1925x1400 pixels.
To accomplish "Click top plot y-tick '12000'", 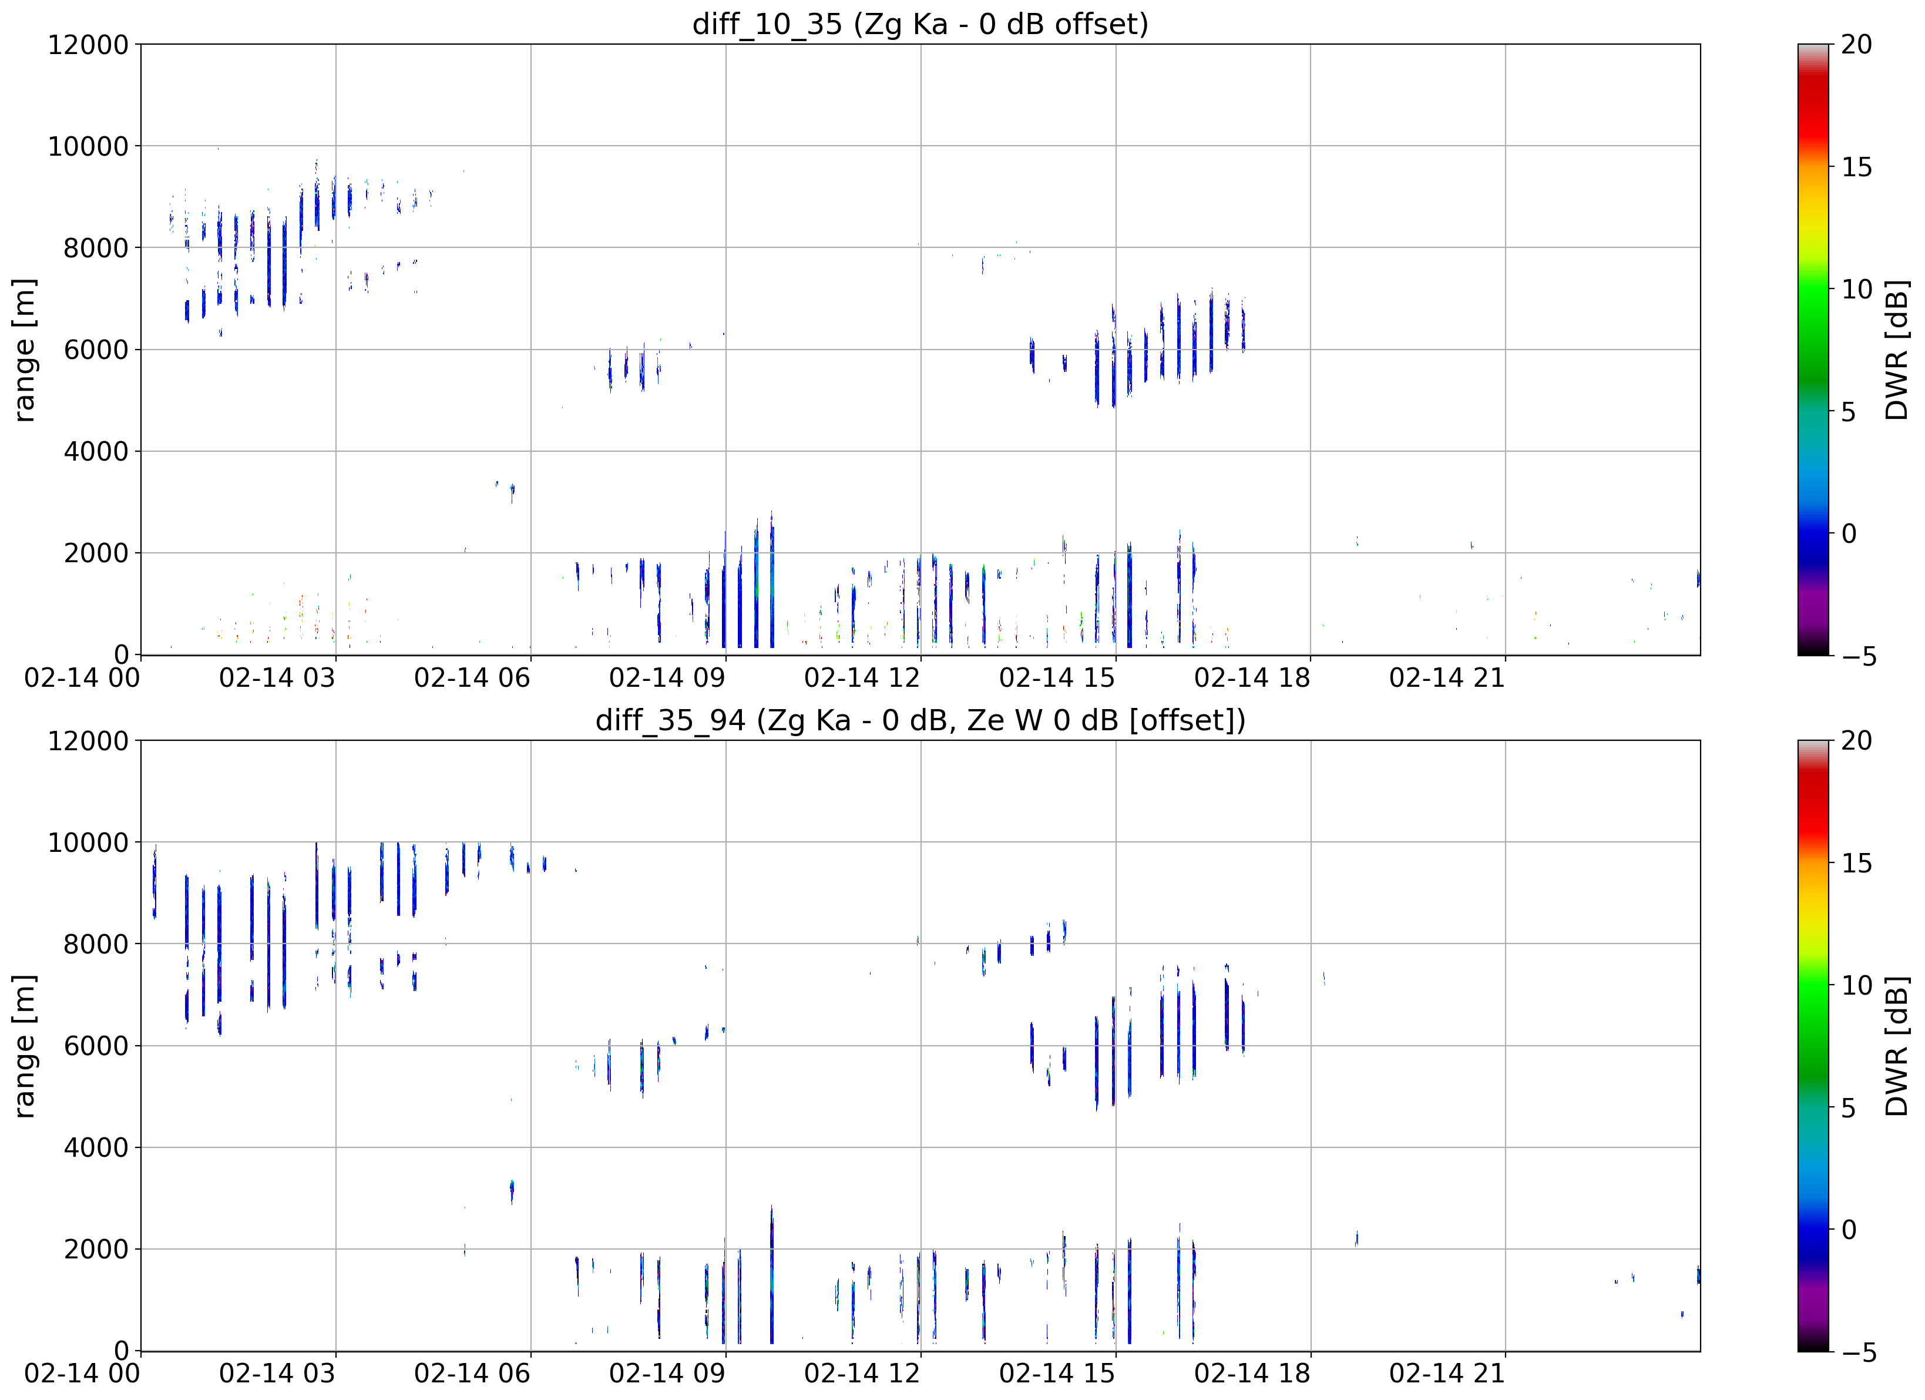I will click(x=88, y=44).
